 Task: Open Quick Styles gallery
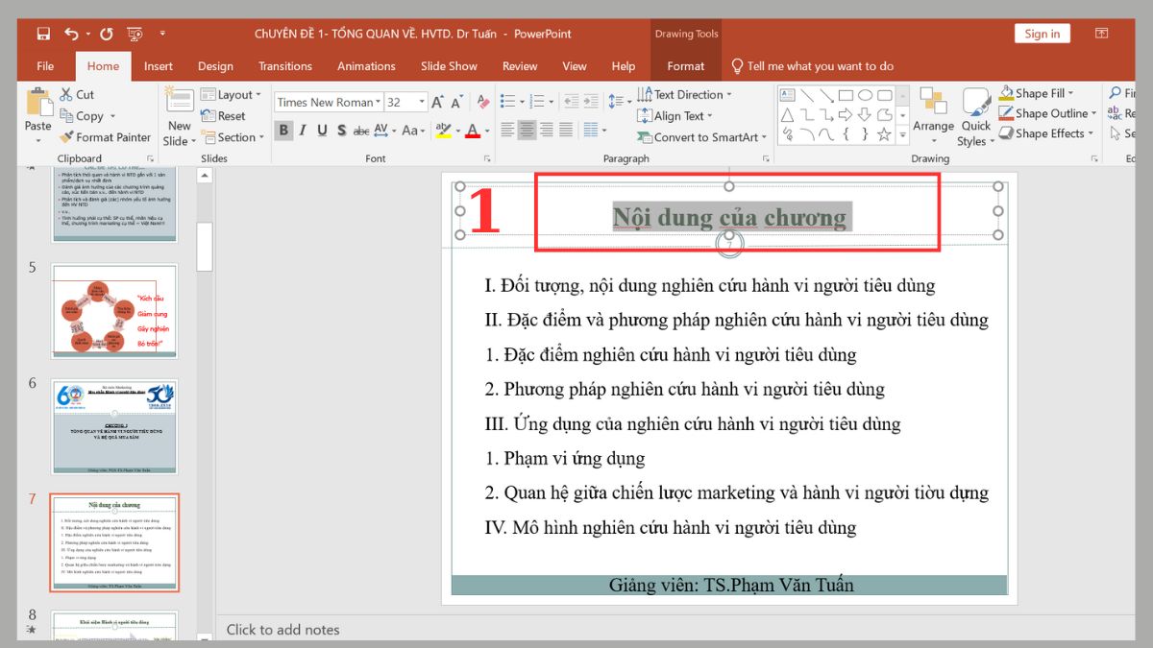coord(975,113)
